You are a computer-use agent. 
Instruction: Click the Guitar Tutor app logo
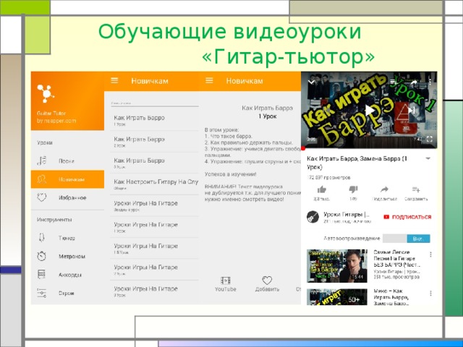(46, 93)
